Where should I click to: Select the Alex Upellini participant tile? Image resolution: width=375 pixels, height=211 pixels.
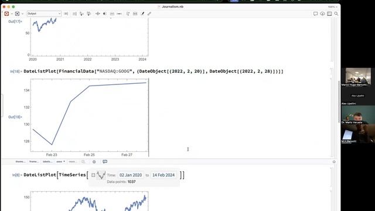358,96
